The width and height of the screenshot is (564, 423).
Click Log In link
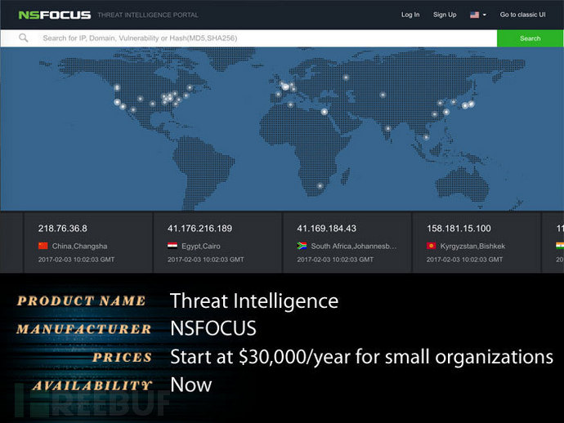(x=410, y=15)
